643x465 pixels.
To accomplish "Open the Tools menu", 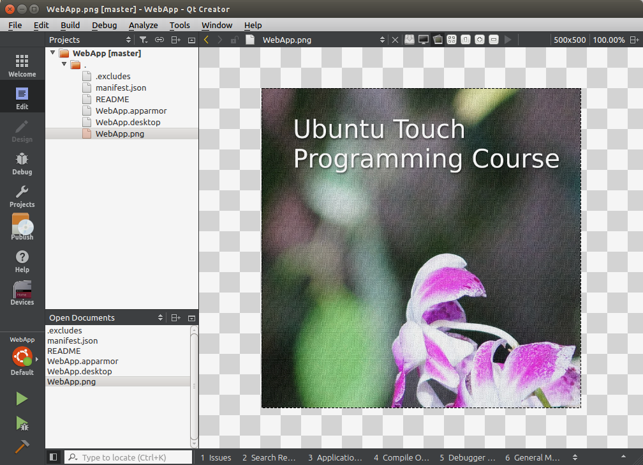I will tap(180, 25).
